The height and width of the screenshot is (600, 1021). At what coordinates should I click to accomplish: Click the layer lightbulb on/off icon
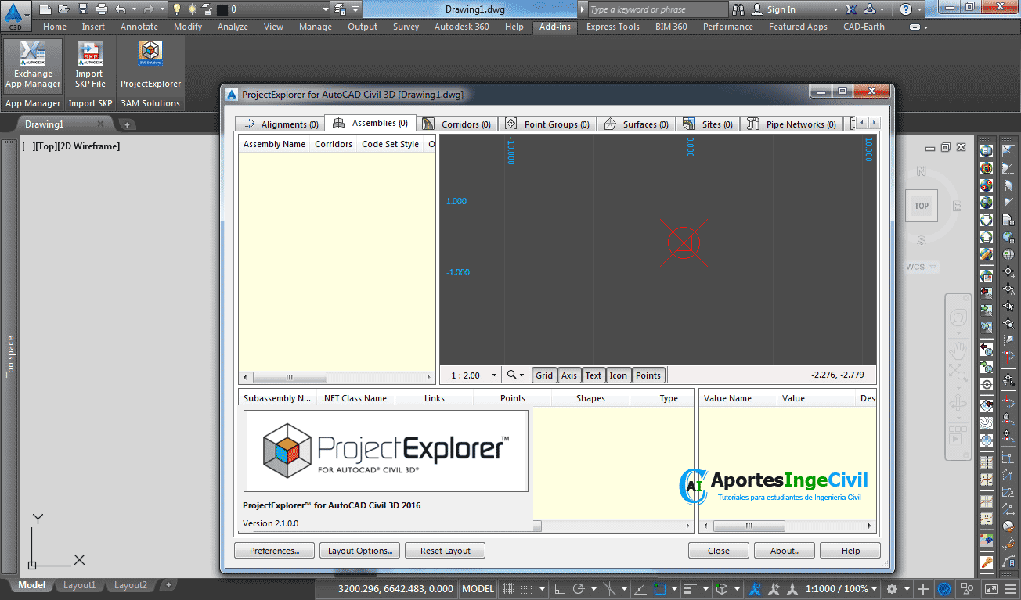[x=177, y=9]
